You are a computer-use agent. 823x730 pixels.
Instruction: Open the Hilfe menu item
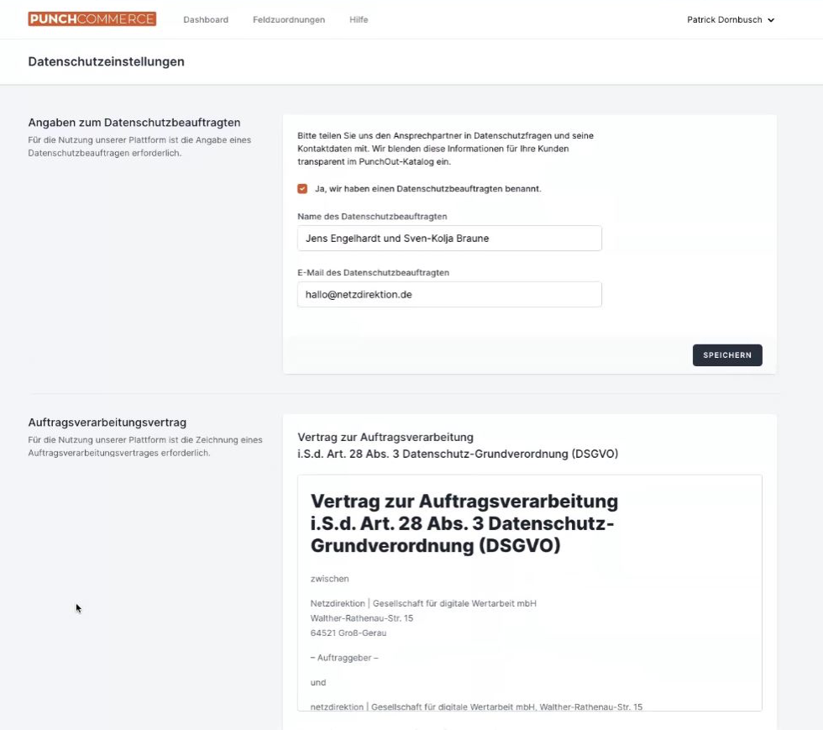[359, 19]
